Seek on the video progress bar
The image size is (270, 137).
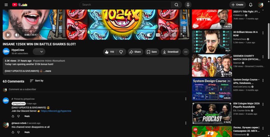[96, 30]
